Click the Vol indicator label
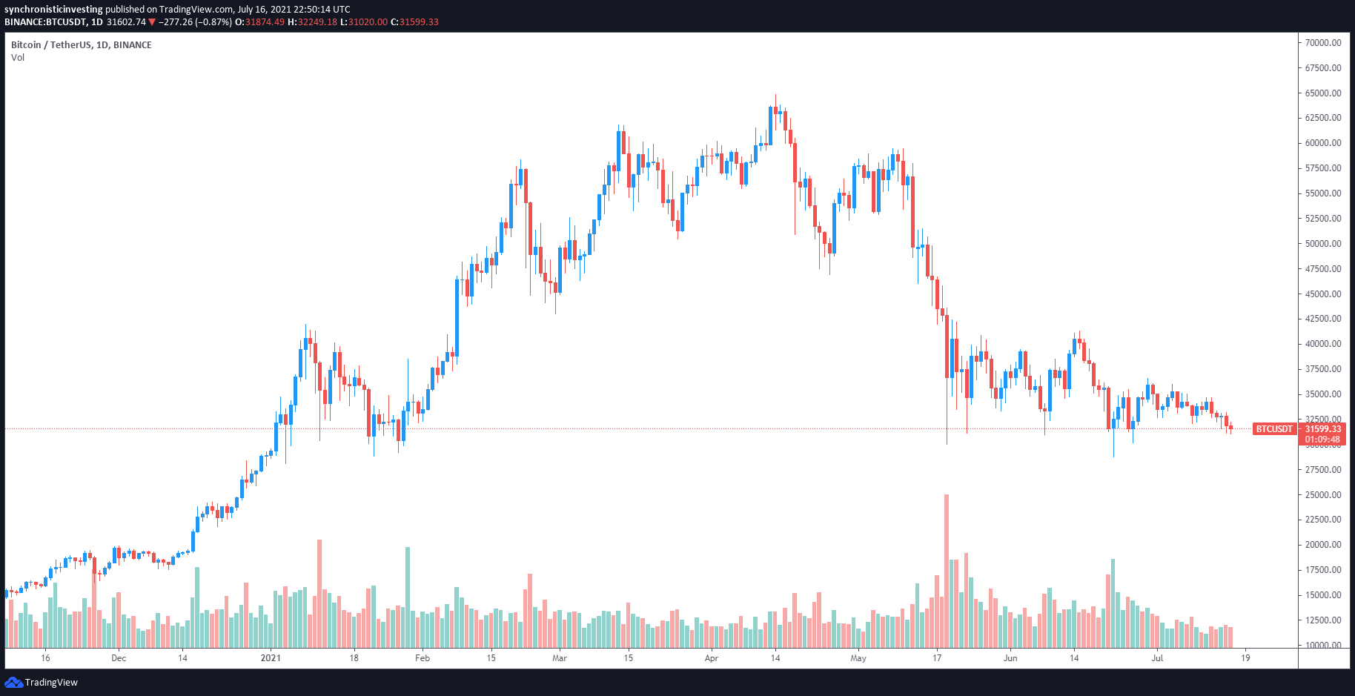The height and width of the screenshot is (696, 1355). pyautogui.click(x=18, y=58)
